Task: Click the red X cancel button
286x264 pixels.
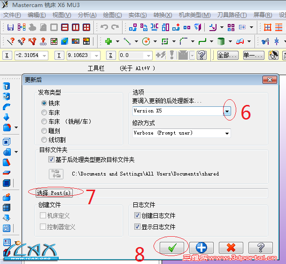Action: tap(231, 248)
